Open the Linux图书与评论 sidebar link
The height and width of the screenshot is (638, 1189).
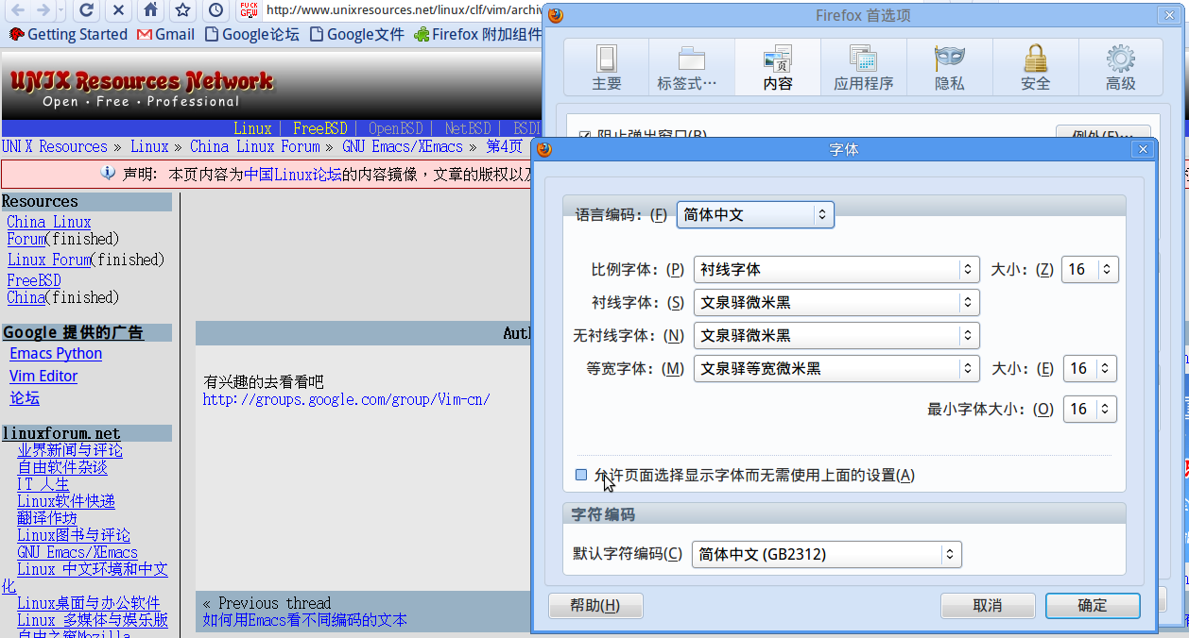point(74,535)
